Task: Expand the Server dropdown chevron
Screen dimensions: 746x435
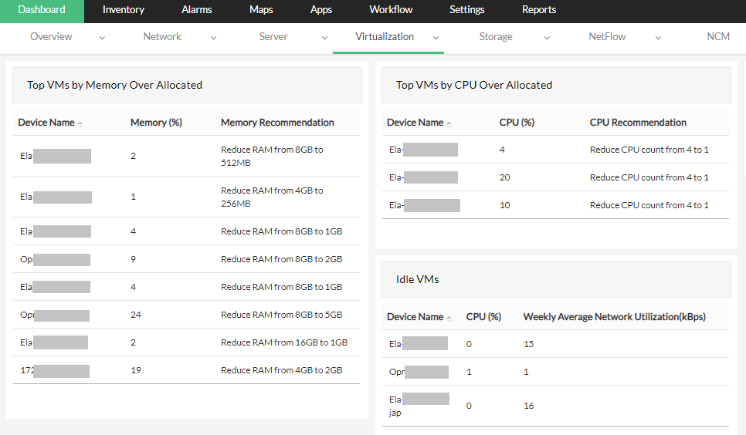Action: click(324, 37)
